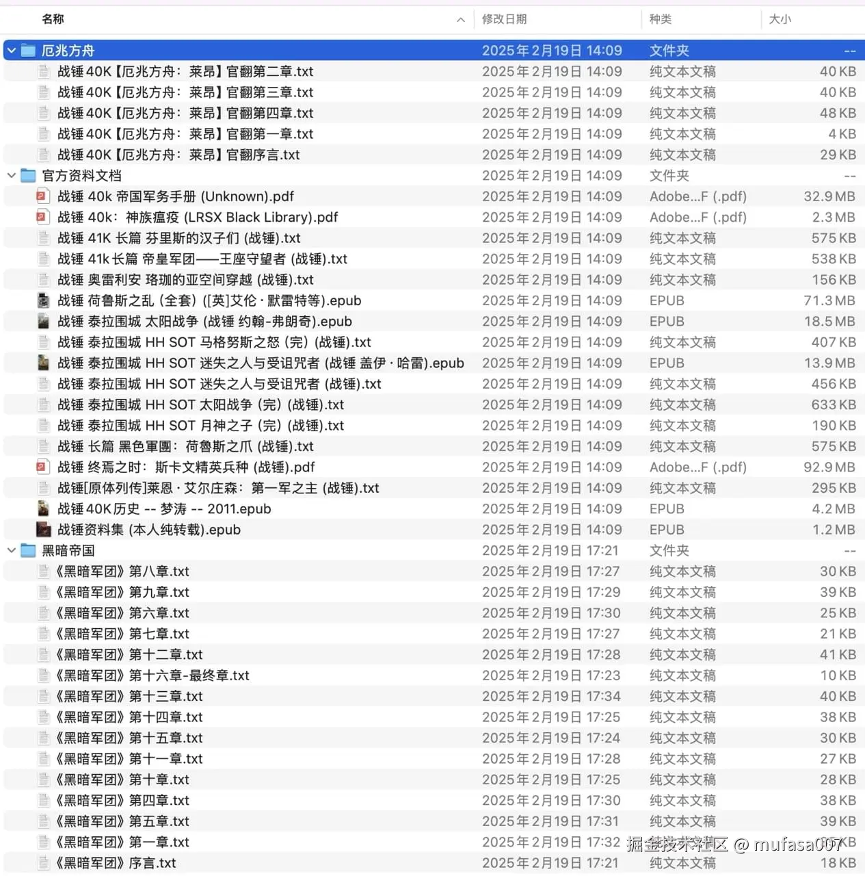Image resolution: width=865 pixels, height=876 pixels.
Task: Click text file icon of 官翻第四章.txt
Action: [44, 114]
